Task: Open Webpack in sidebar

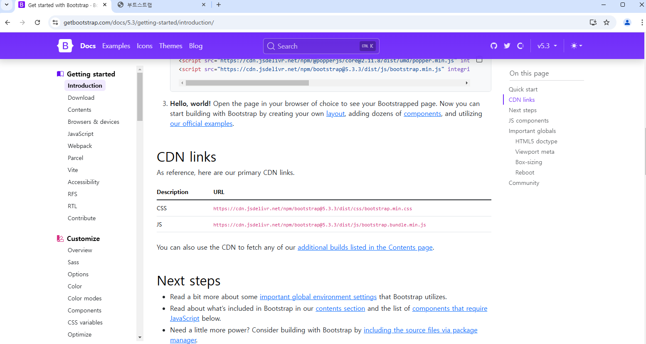Action: (80, 146)
